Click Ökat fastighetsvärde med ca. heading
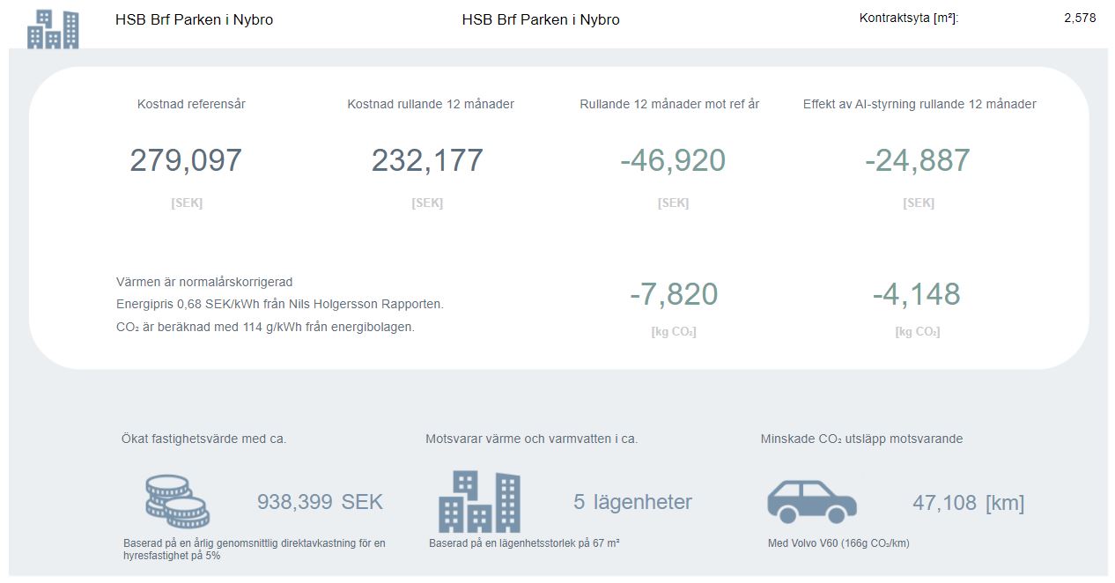The image size is (1115, 583). [x=203, y=439]
